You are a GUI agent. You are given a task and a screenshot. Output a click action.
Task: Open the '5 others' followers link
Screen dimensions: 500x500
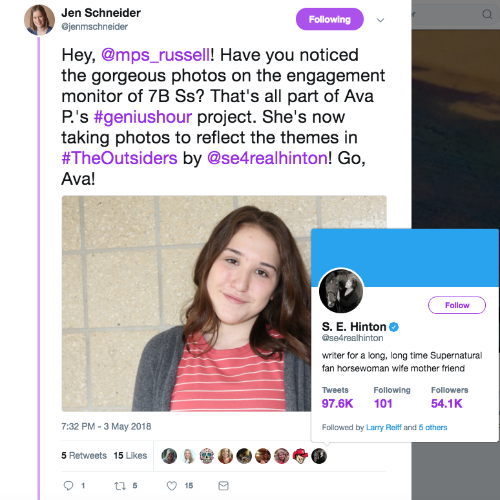tap(433, 428)
